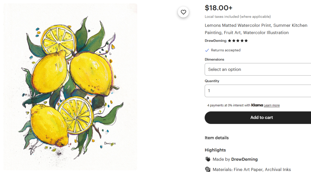Click the blue Returns accepted checkmark icon

click(207, 50)
